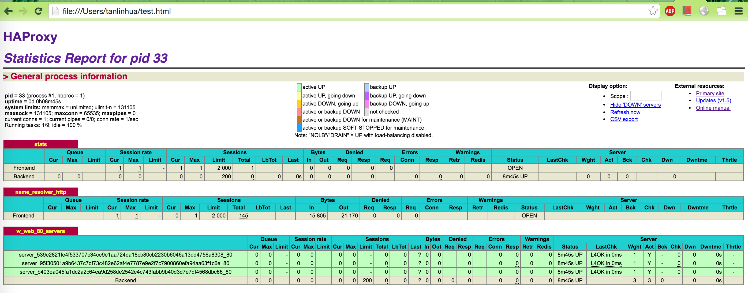748x293 pixels.
Task: Click the not checked grey swatch
Action: coord(367,112)
